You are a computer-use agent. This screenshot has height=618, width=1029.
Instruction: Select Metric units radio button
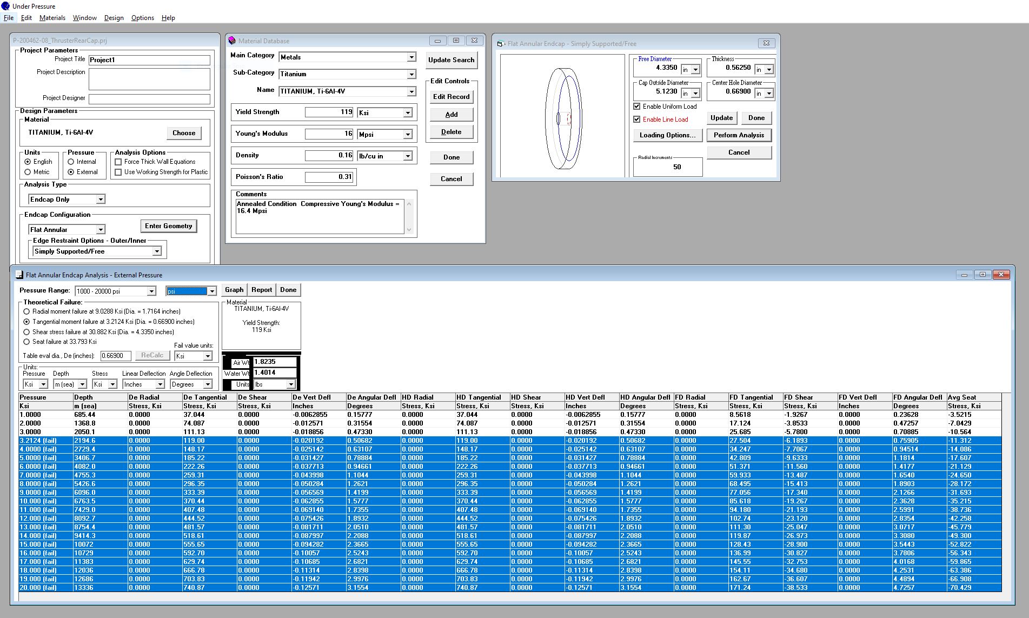tap(28, 172)
